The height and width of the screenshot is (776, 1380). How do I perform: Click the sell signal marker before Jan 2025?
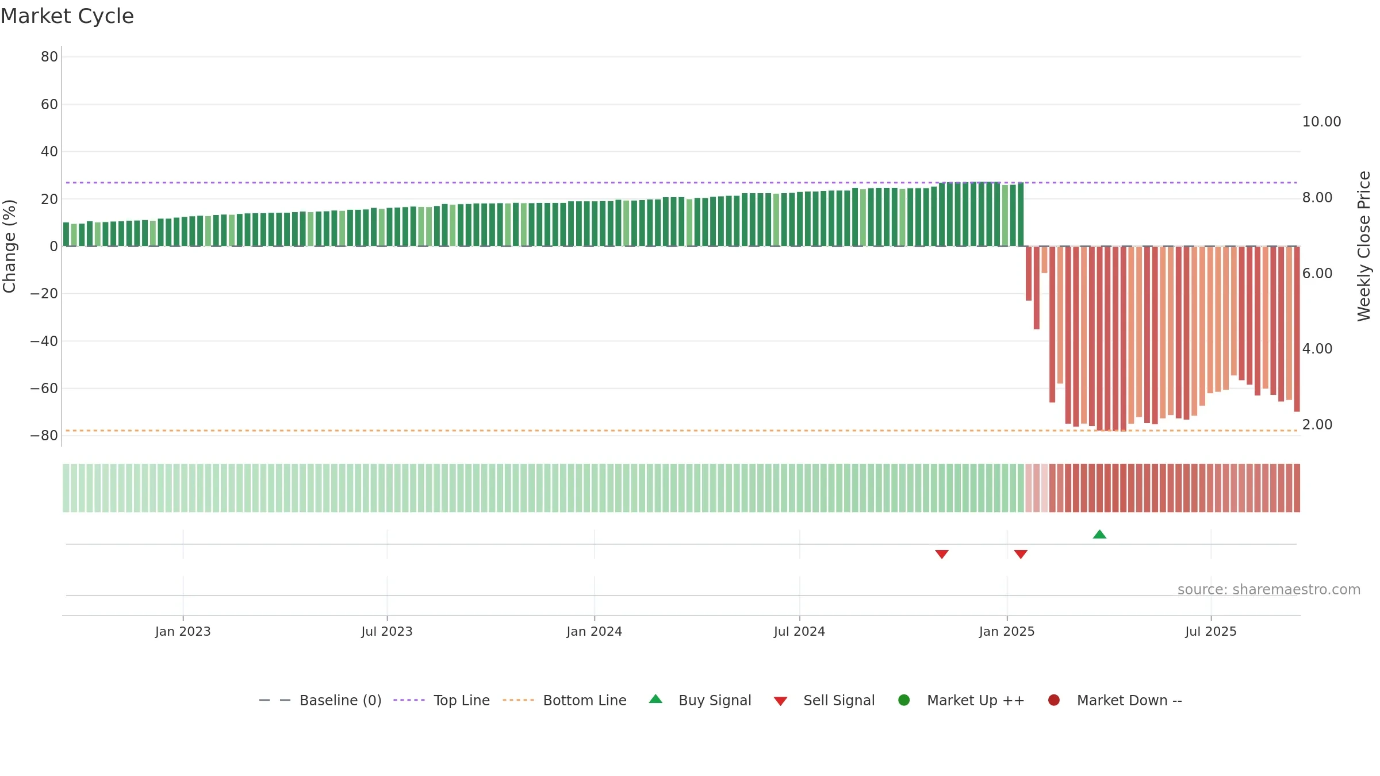[x=942, y=554]
